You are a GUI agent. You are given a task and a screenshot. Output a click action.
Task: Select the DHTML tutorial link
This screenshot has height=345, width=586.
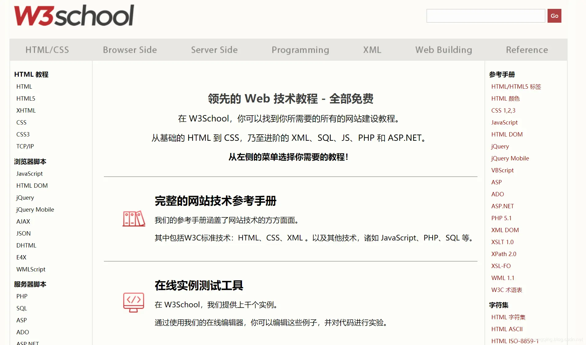26,245
